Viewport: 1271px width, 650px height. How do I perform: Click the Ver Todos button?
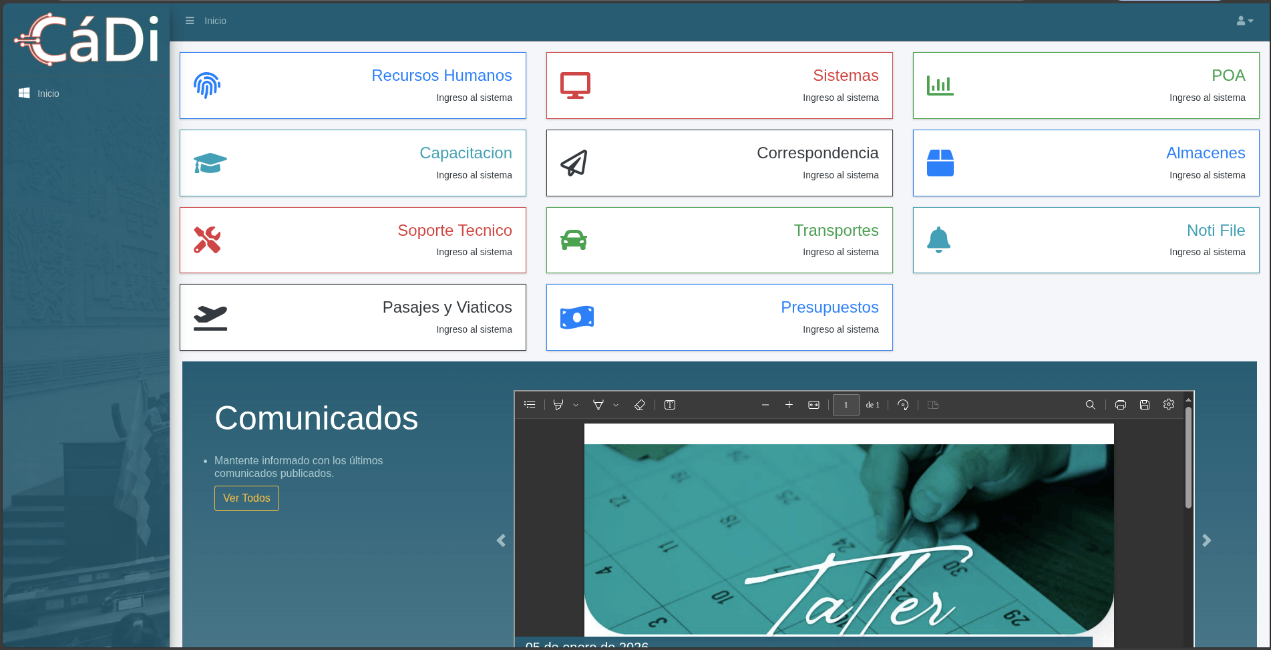pos(246,498)
